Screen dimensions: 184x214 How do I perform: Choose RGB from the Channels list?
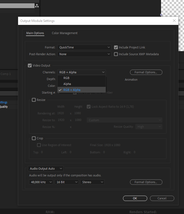click(x=66, y=78)
